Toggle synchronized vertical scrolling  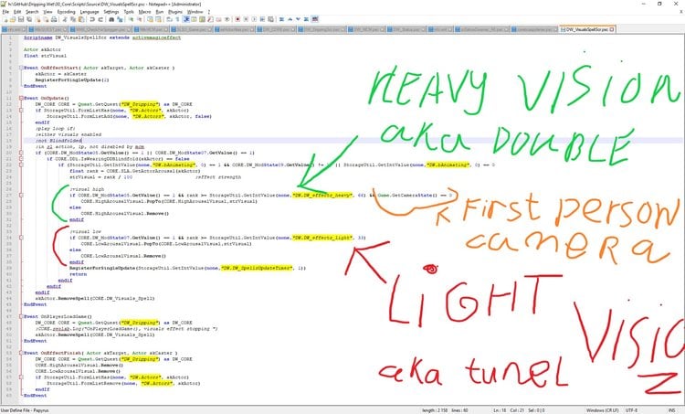tap(151, 19)
